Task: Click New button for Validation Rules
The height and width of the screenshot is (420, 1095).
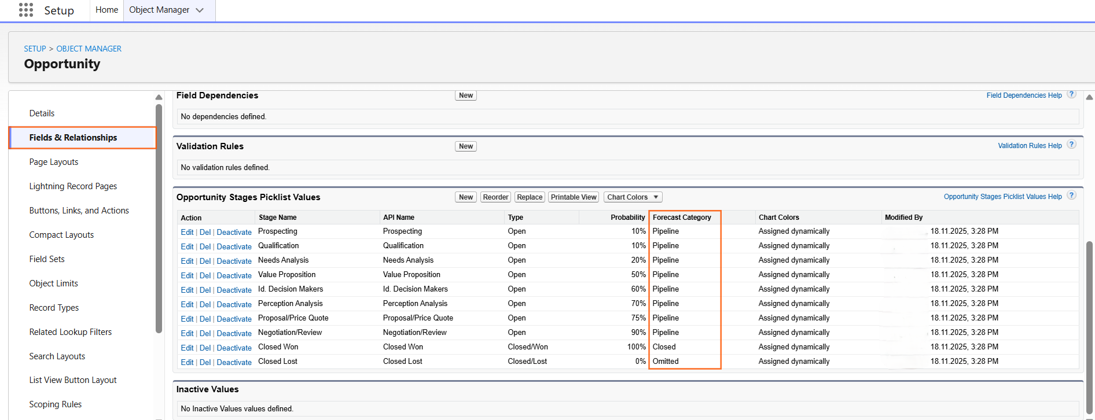Action: pyautogui.click(x=466, y=146)
